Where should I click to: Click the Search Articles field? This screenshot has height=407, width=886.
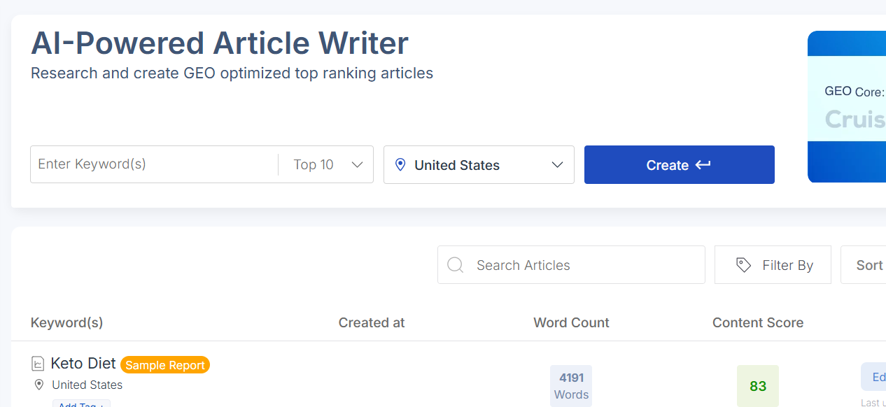[570, 265]
